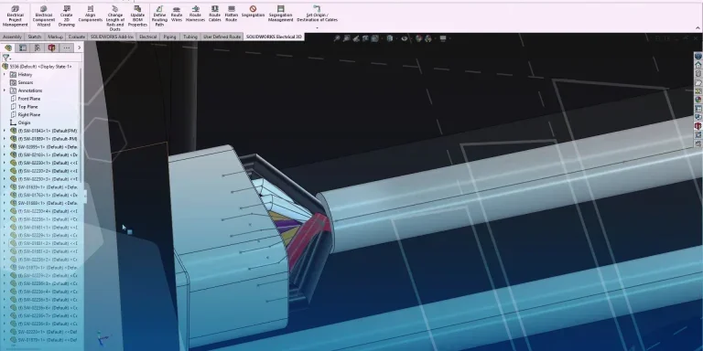Viewport: 703px width, 351px height.
Task: Select component SW-01639<1> in tree
Action: pyautogui.click(x=44, y=187)
